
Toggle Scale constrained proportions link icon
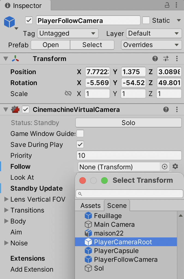68,94
